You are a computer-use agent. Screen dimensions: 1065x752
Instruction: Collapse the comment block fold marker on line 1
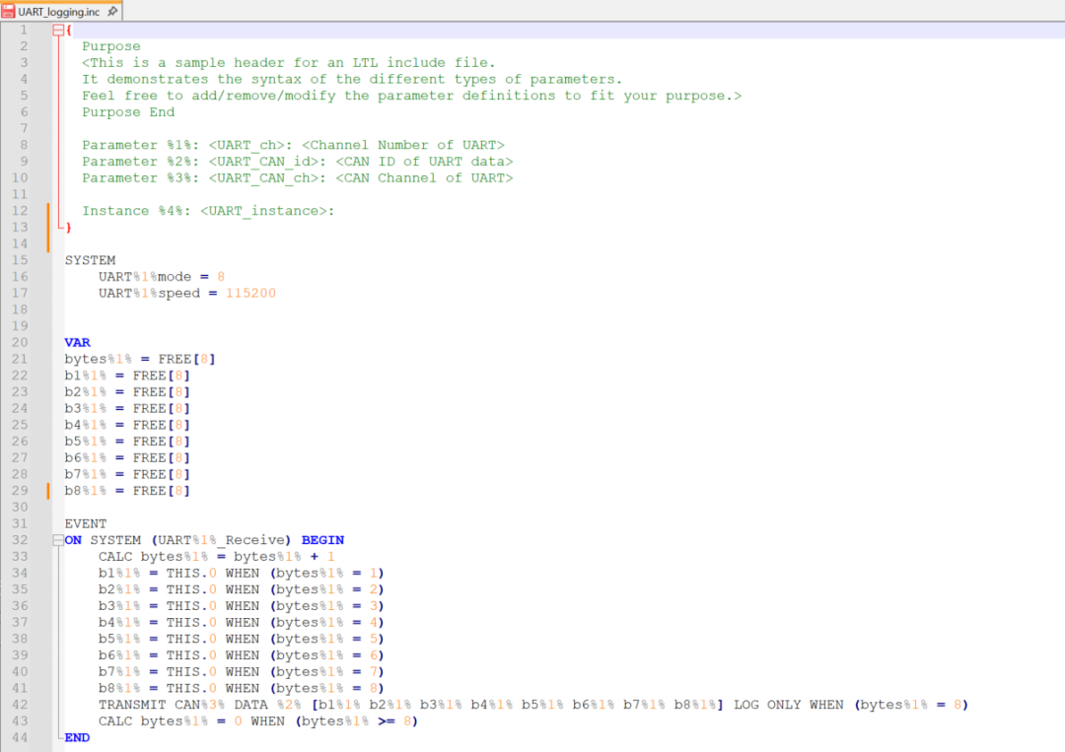click(x=57, y=31)
